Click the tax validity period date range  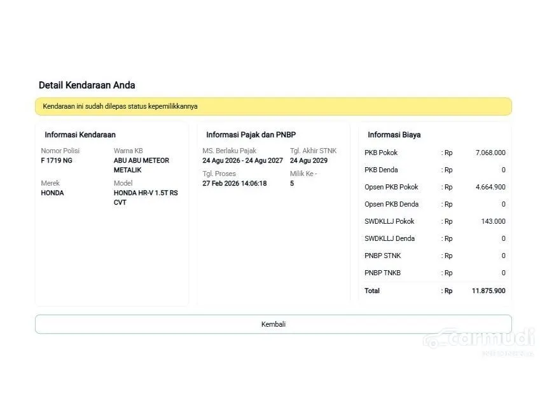click(x=242, y=161)
